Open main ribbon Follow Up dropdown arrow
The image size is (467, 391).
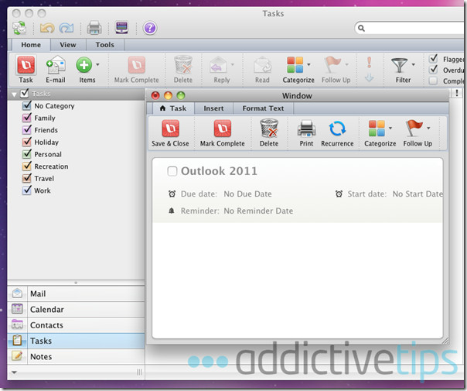click(x=346, y=64)
